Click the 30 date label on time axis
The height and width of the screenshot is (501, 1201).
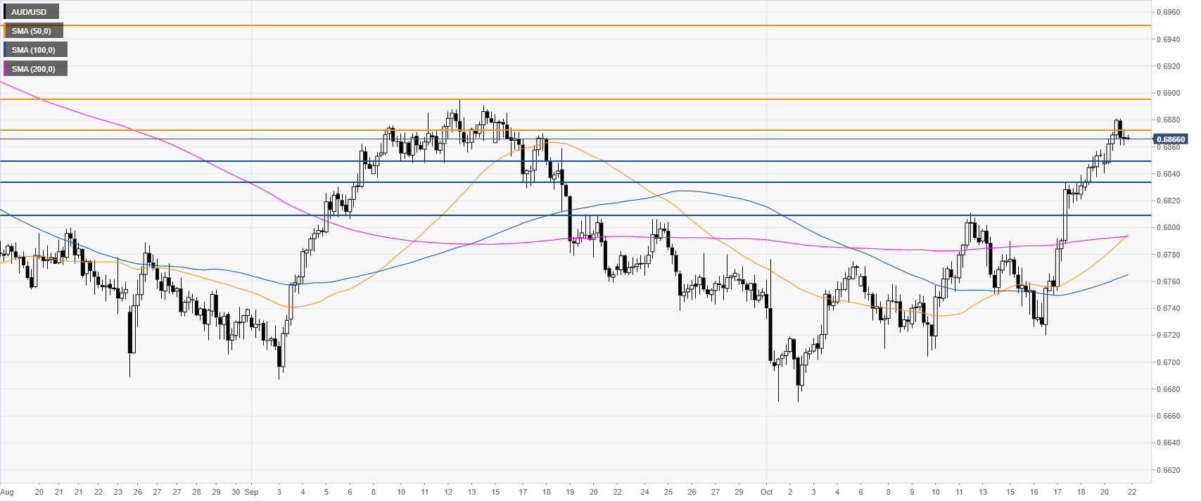coord(236,492)
